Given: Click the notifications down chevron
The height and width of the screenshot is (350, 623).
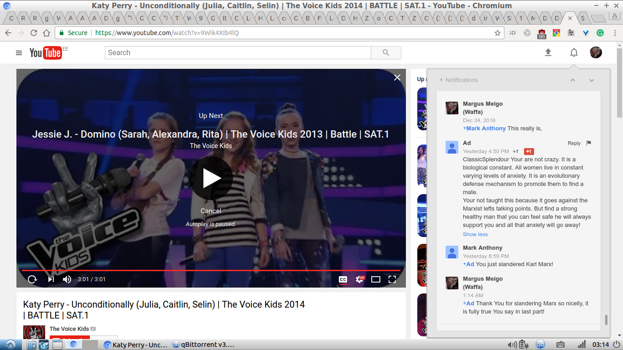Looking at the screenshot, I should (592, 80).
